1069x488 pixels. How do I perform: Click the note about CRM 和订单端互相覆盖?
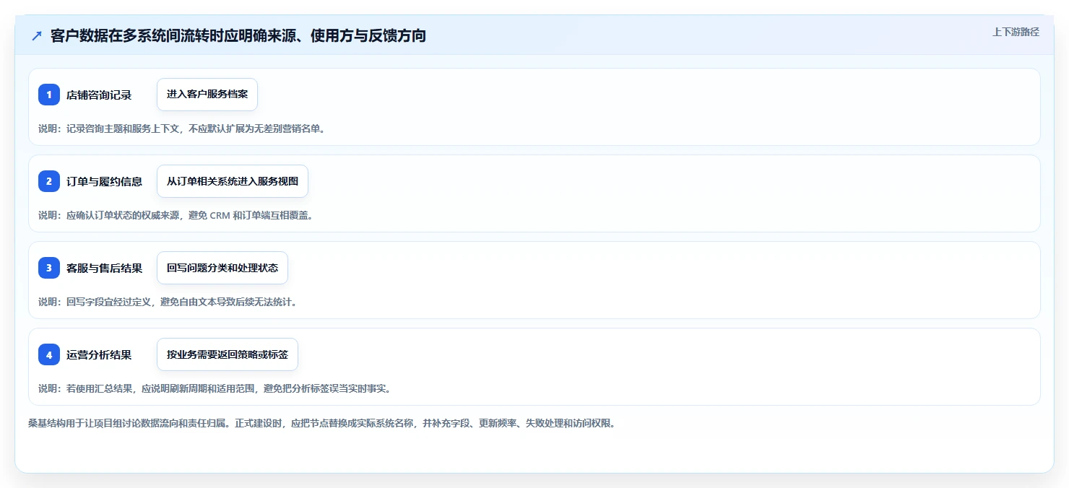[x=176, y=215]
